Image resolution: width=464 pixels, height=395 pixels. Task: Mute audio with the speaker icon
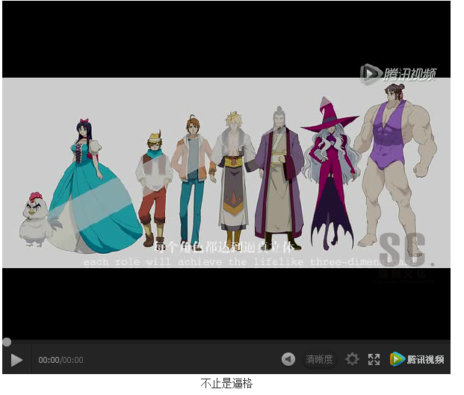tap(288, 360)
